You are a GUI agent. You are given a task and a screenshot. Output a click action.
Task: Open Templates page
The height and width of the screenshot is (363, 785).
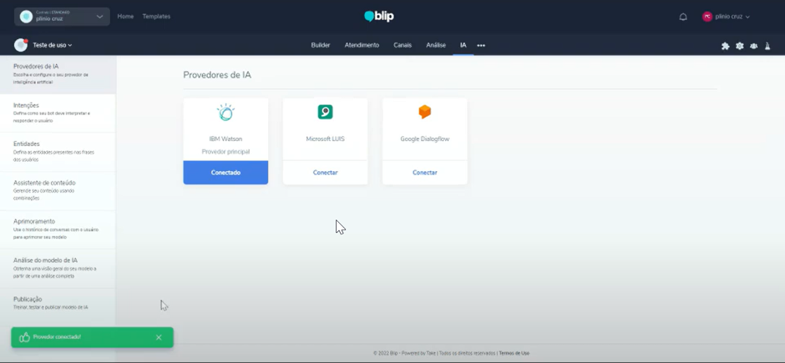coord(156,17)
